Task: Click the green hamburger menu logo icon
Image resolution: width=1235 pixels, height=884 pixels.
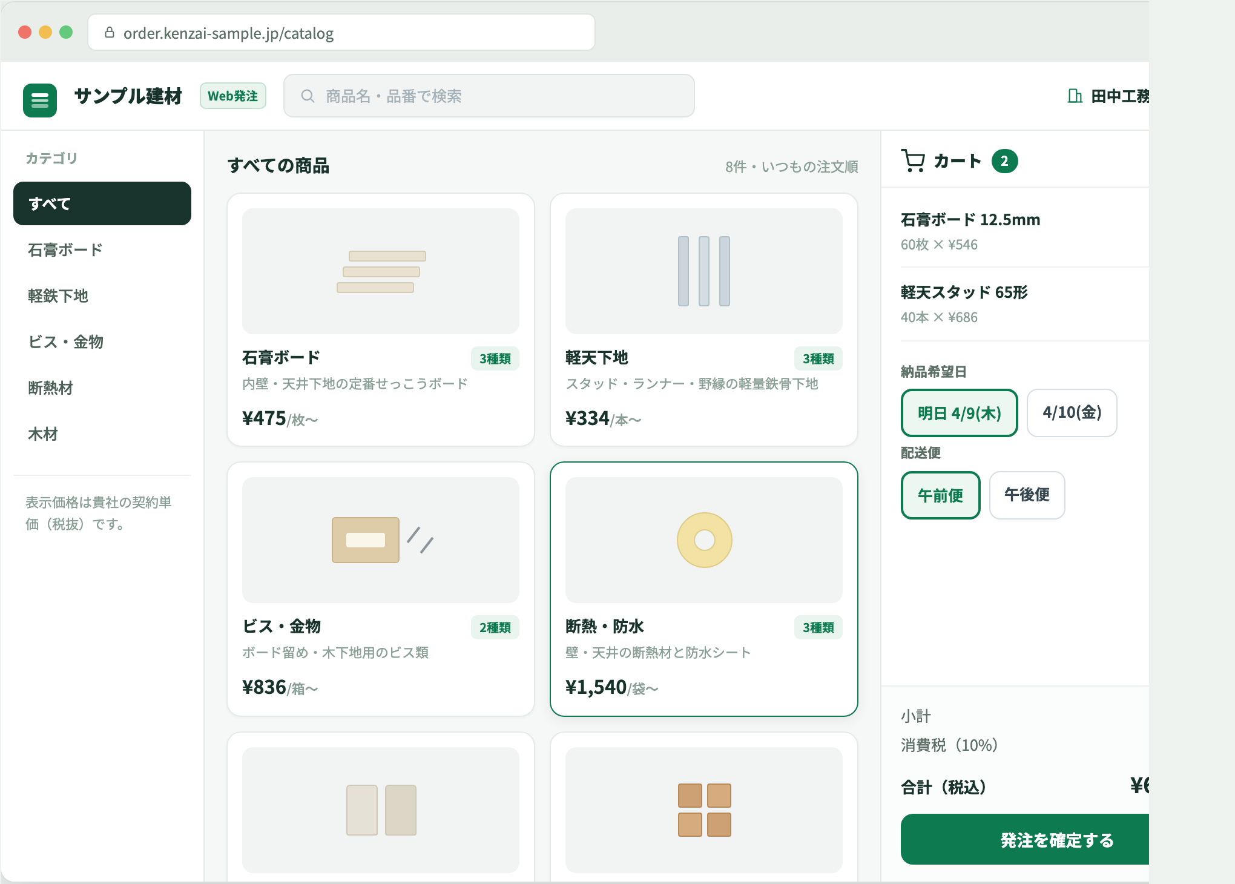Action: click(40, 100)
